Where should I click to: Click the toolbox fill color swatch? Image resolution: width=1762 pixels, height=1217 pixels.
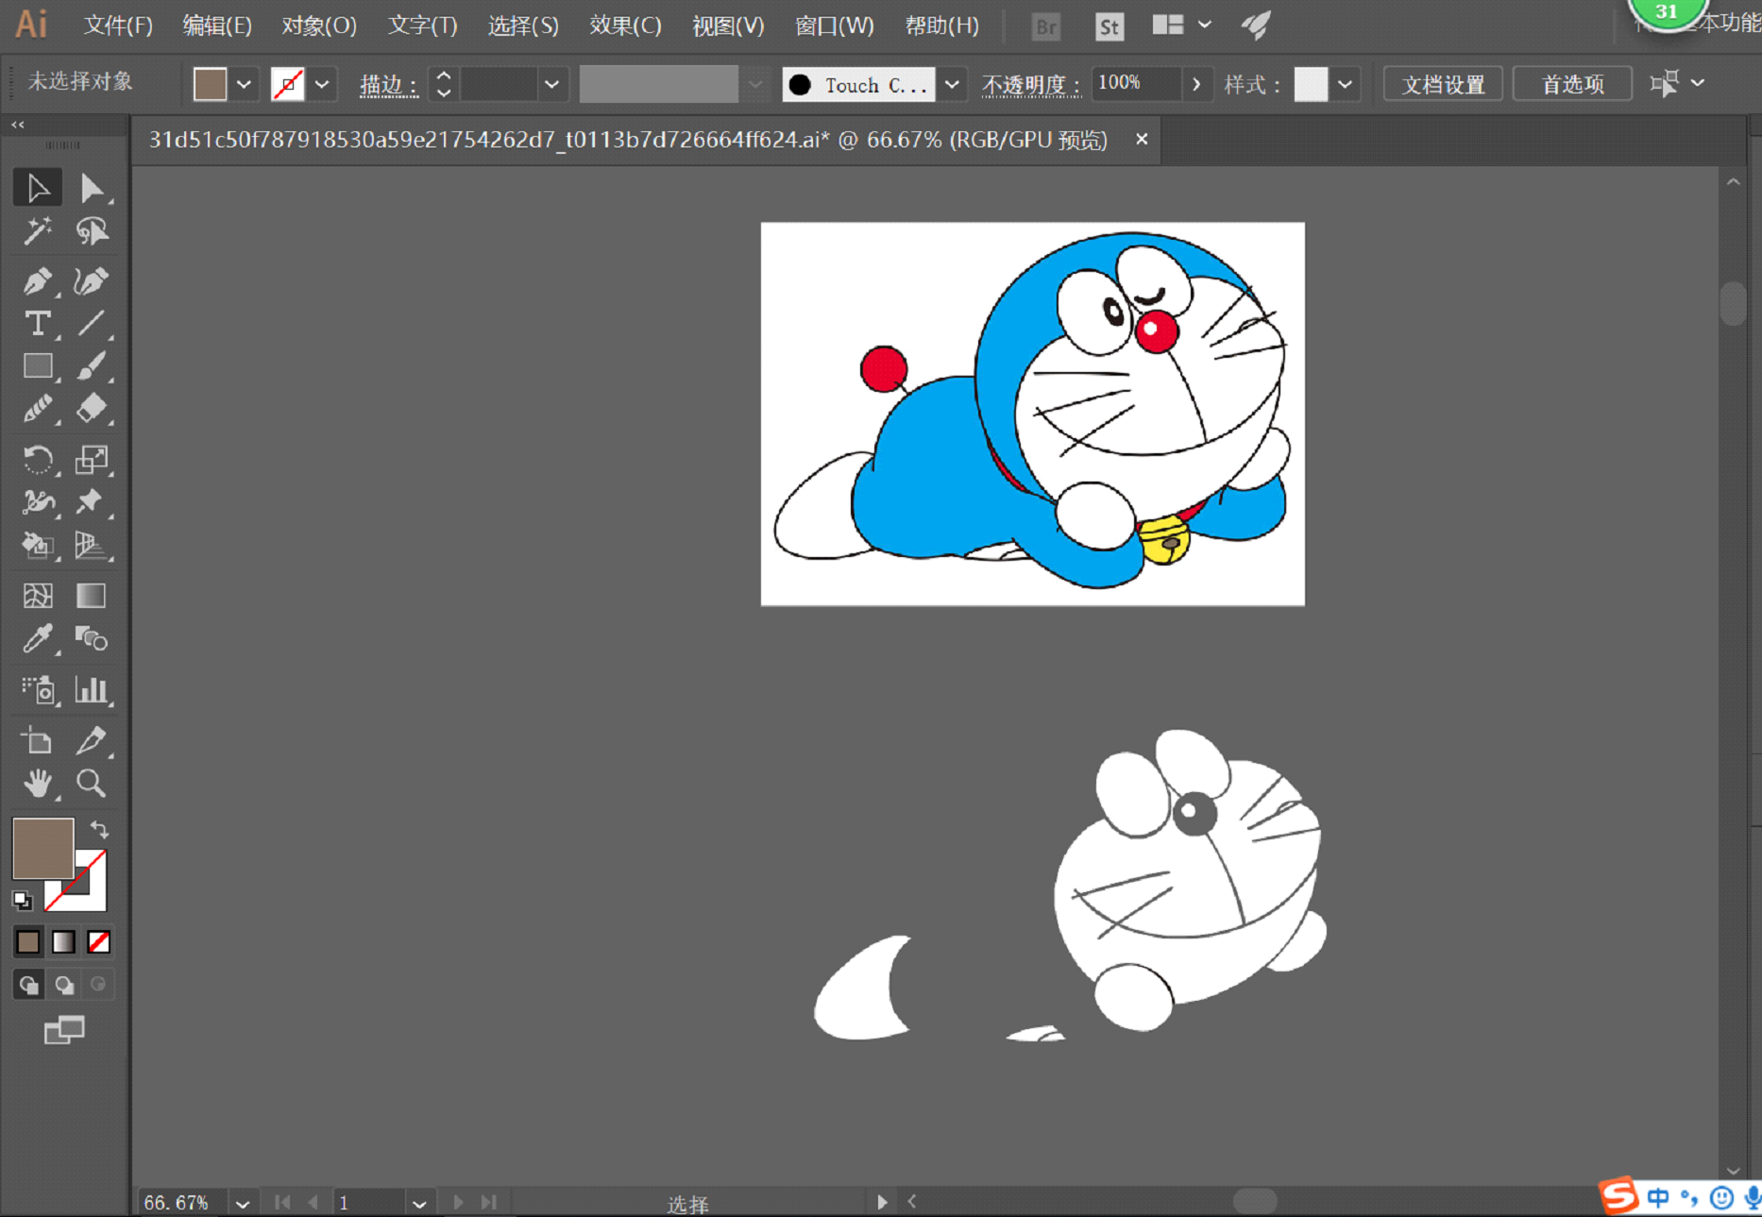(42, 849)
